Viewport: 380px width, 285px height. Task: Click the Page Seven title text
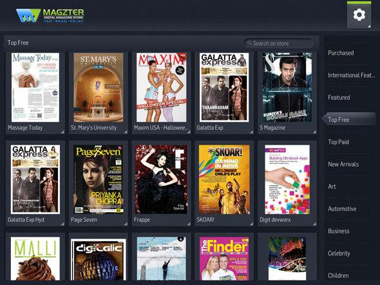(84, 219)
